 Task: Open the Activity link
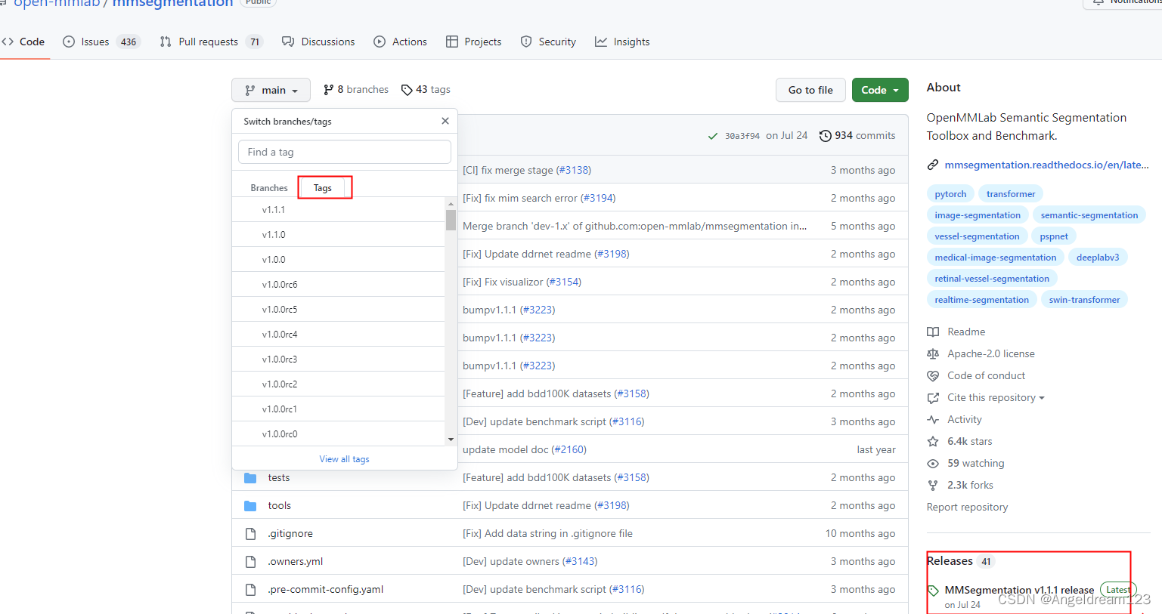point(955,419)
